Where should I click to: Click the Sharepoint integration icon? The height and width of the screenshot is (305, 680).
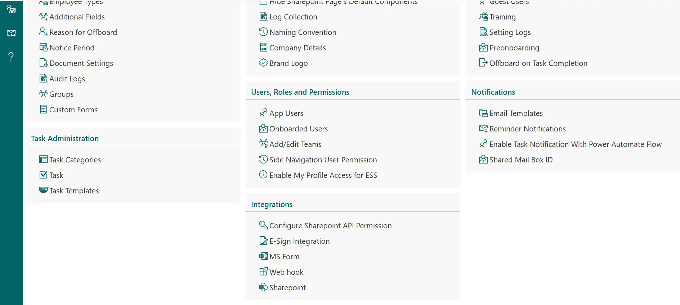tap(263, 287)
